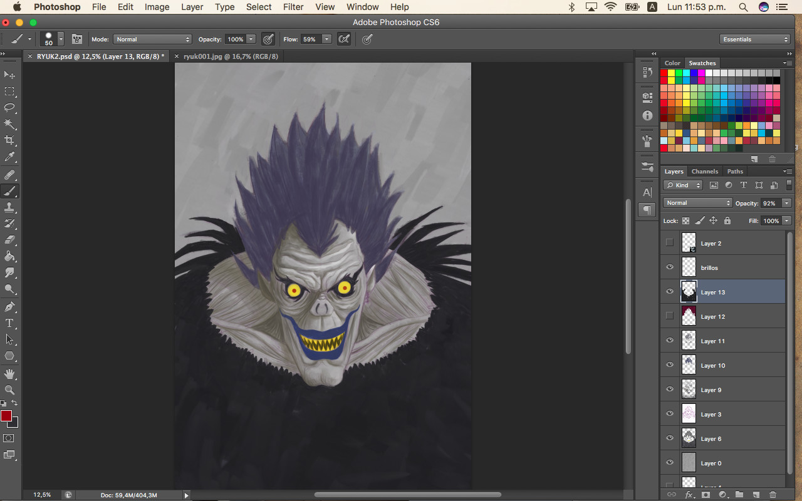Pick the yellow swatch in Swatches

coord(671,73)
